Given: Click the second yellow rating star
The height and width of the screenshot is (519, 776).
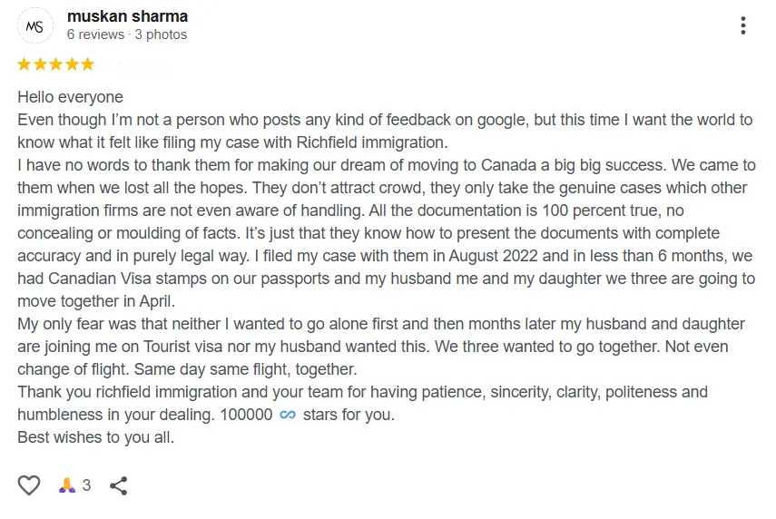Looking at the screenshot, I should 40,64.
